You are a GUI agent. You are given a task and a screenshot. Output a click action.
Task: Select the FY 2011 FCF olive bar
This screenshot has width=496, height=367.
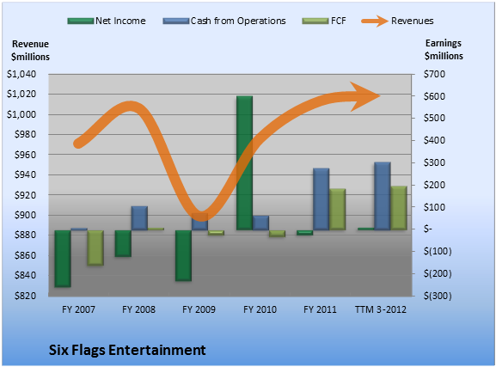338,209
